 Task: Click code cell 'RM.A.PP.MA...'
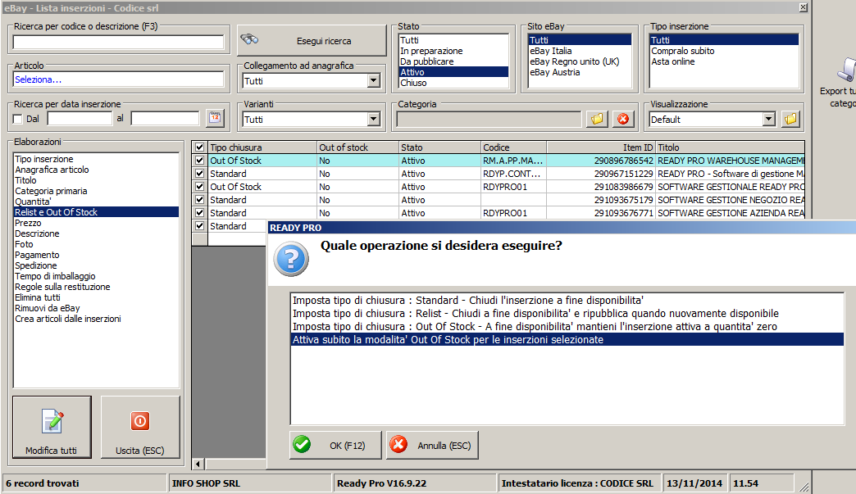point(513,161)
